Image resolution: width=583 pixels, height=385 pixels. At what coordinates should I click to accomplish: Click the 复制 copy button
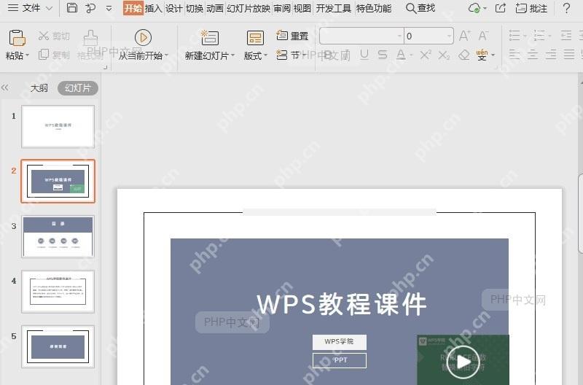pyautogui.click(x=54, y=55)
